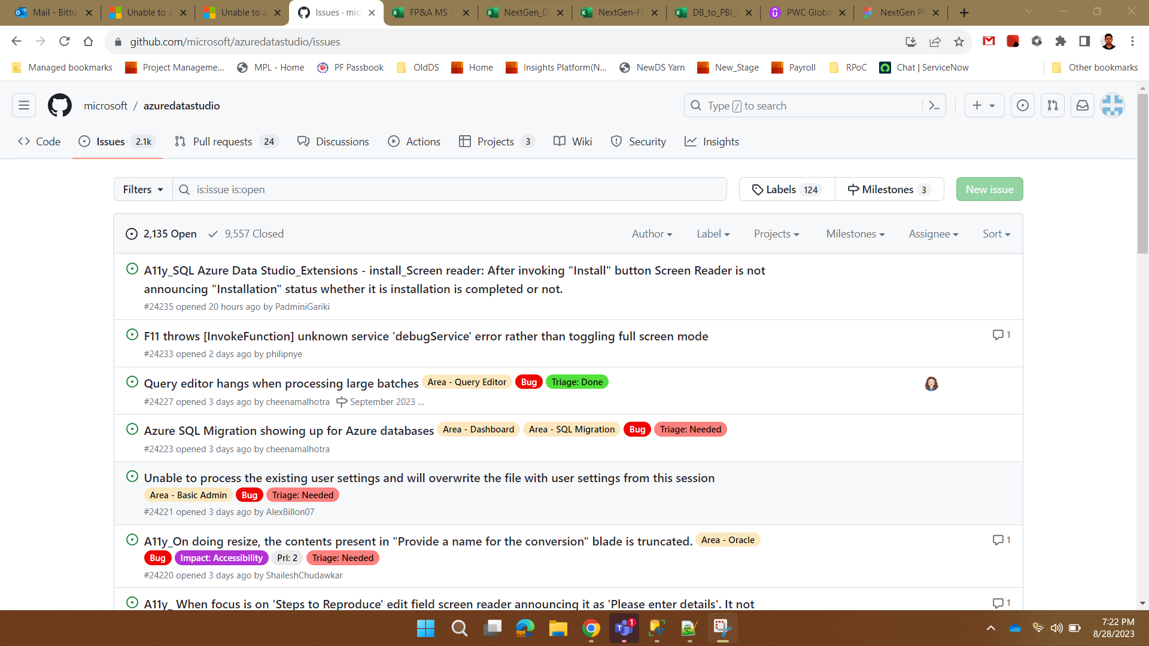Image resolution: width=1149 pixels, height=646 pixels.
Task: Open the issues shortcut icon in header
Action: point(1023,105)
